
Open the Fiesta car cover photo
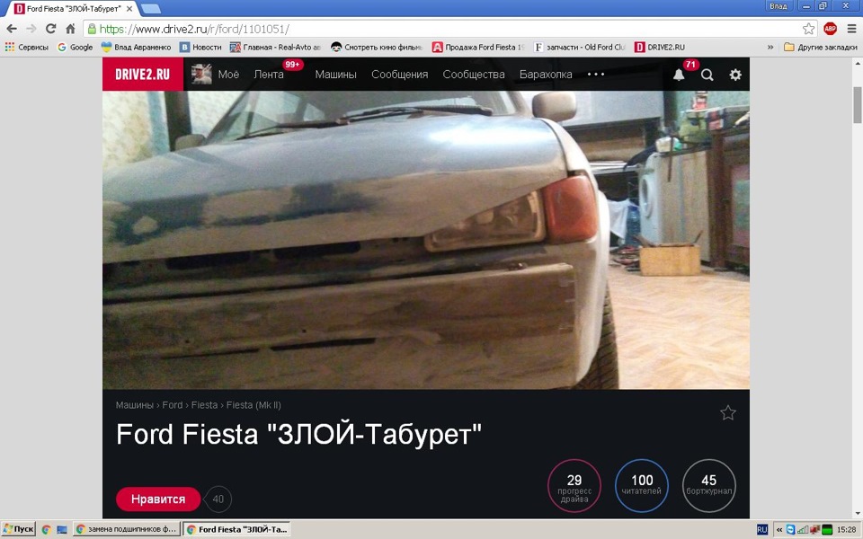[426, 241]
